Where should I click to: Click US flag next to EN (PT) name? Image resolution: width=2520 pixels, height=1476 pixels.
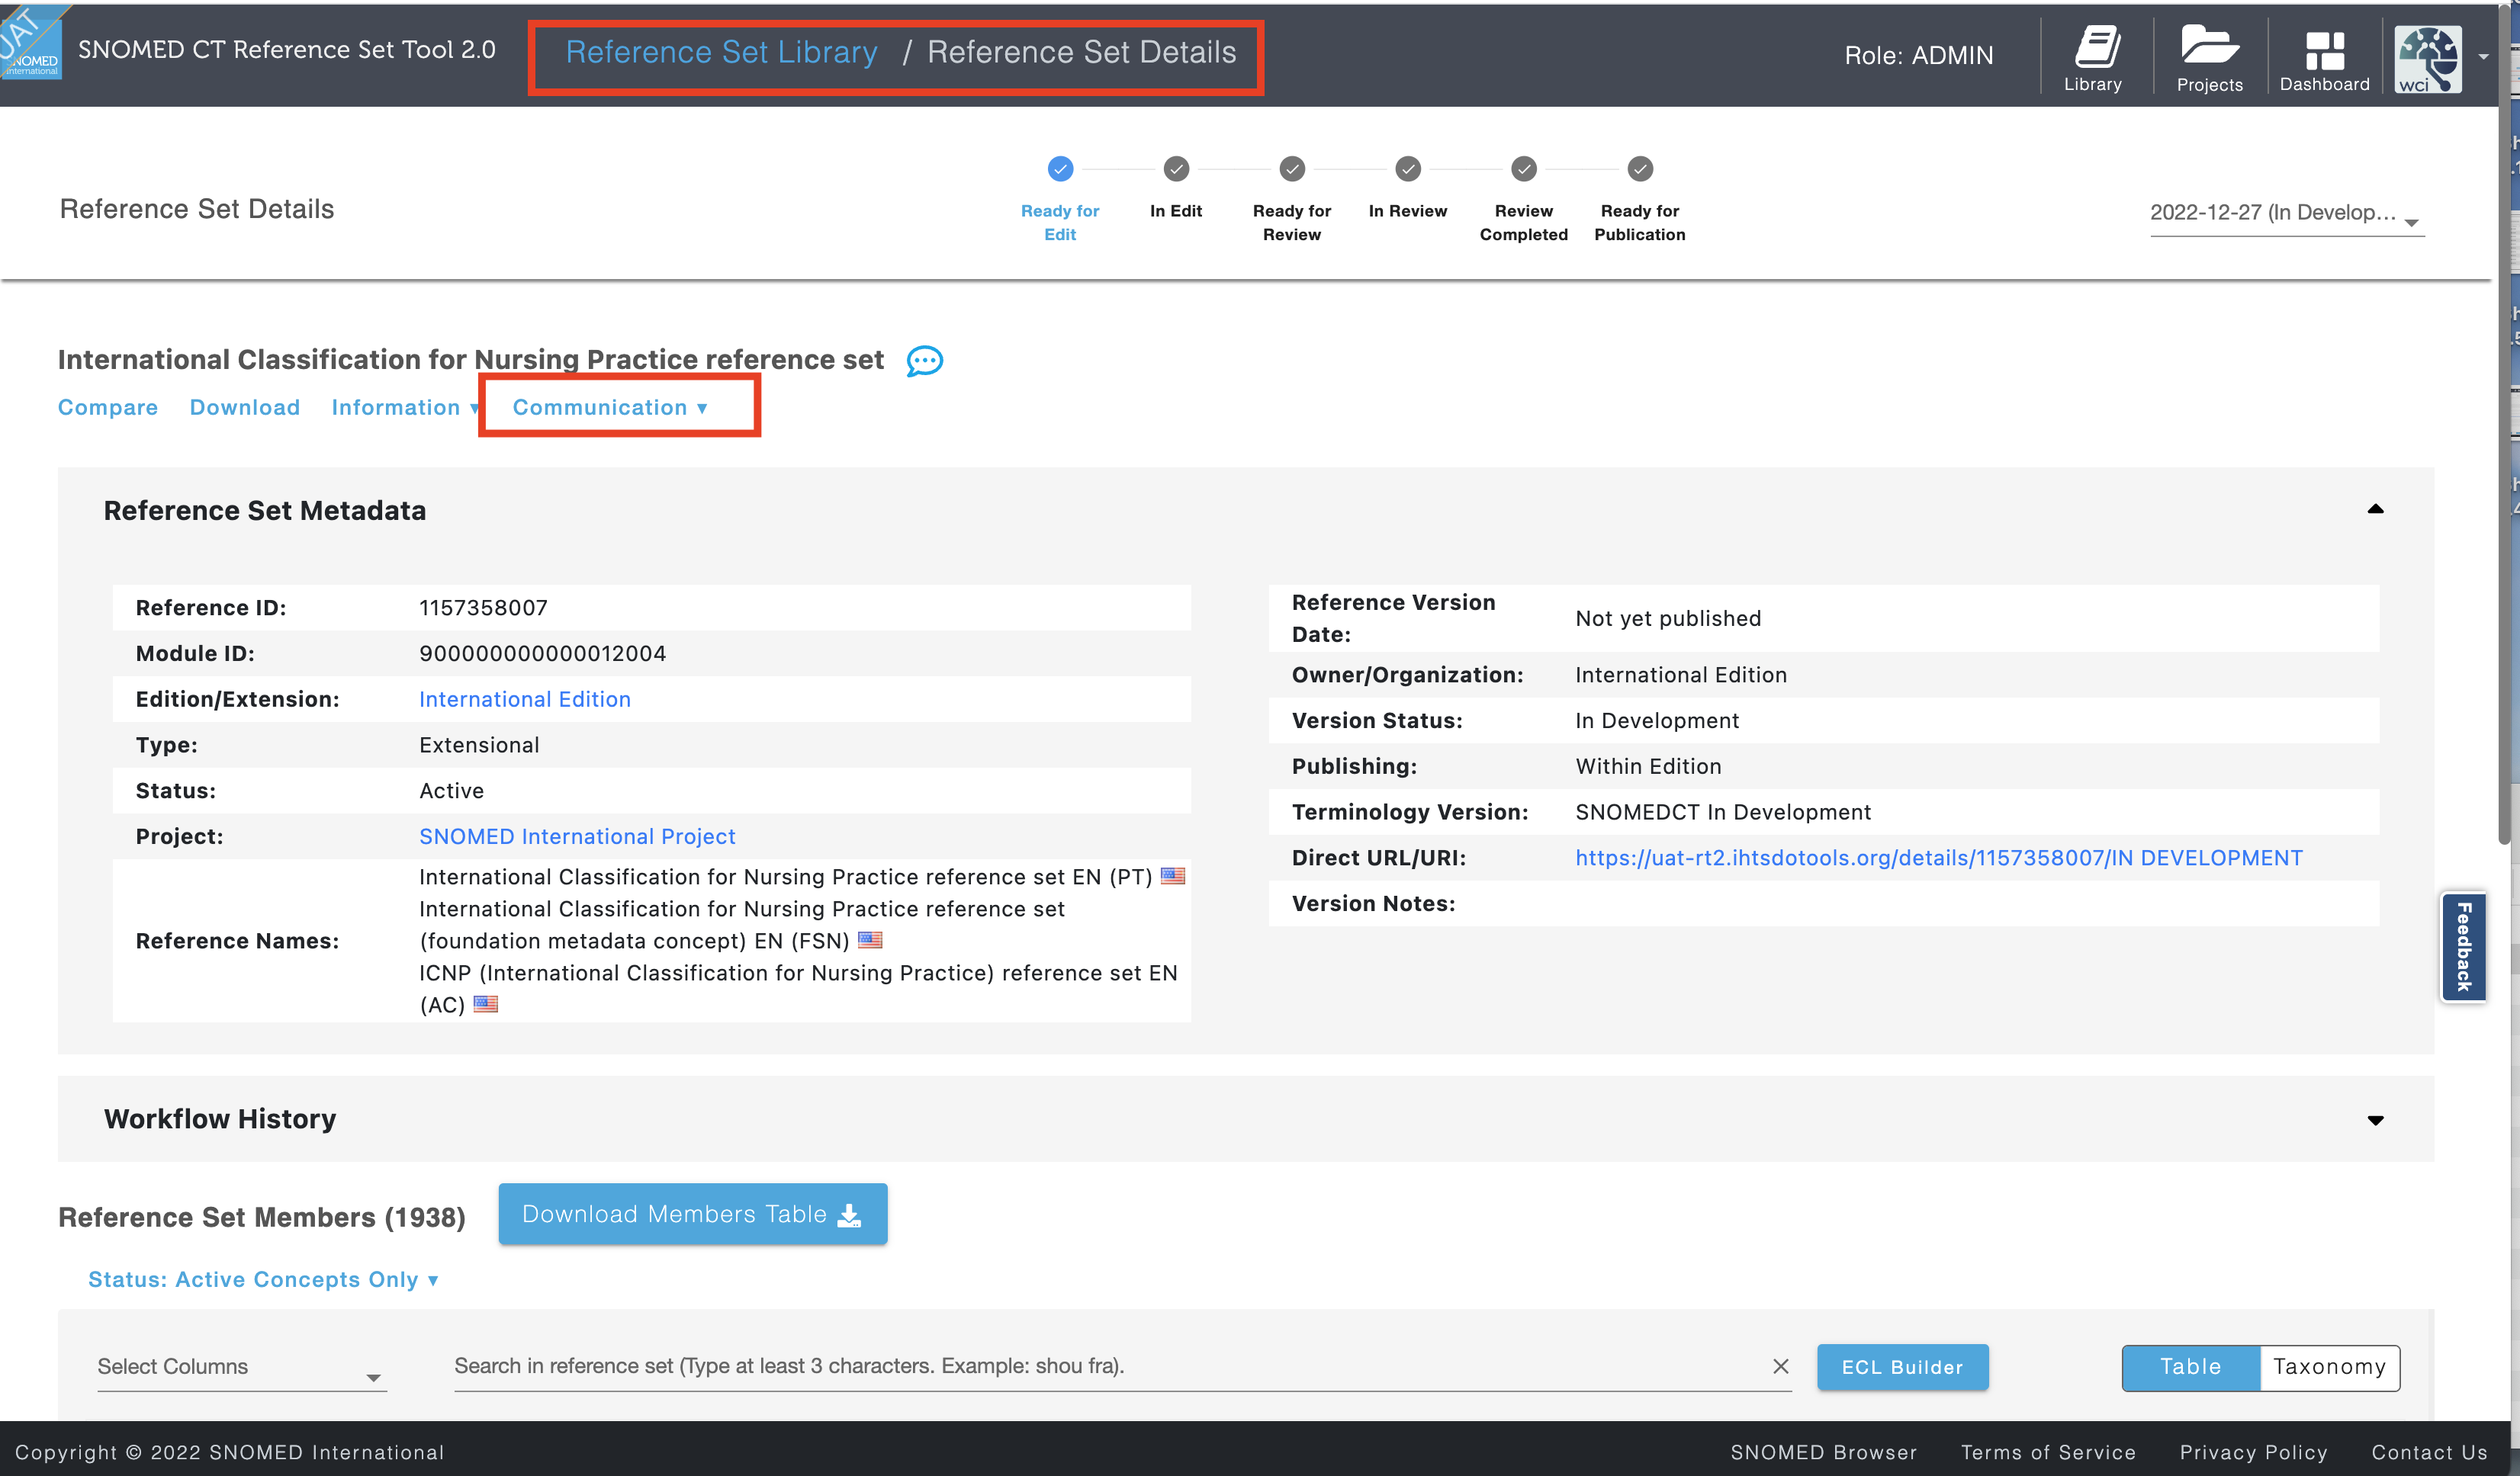coord(1173,877)
